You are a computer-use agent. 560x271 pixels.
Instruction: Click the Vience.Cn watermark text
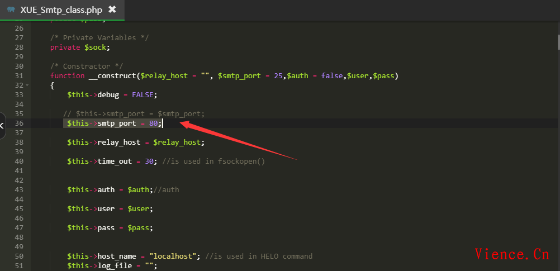coord(512,254)
